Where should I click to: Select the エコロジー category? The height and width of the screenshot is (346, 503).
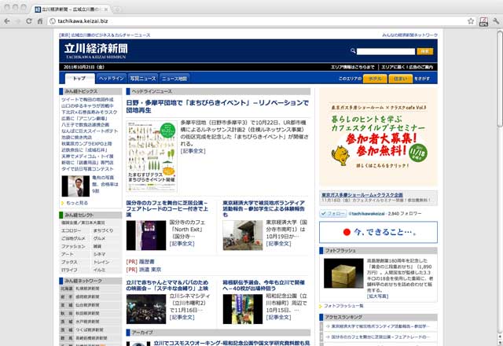click(x=72, y=230)
